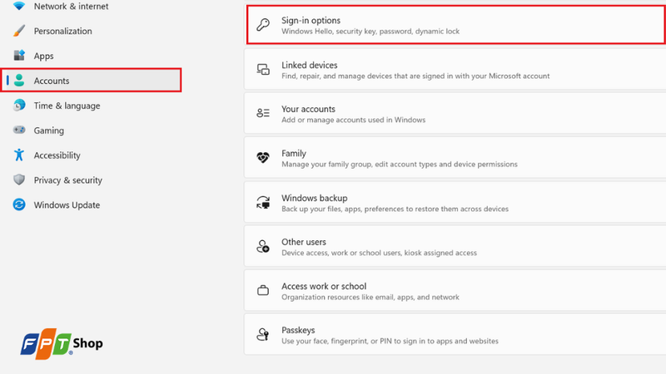The height and width of the screenshot is (374, 666).
Task: Click the Other users add-person icon
Action: (263, 246)
